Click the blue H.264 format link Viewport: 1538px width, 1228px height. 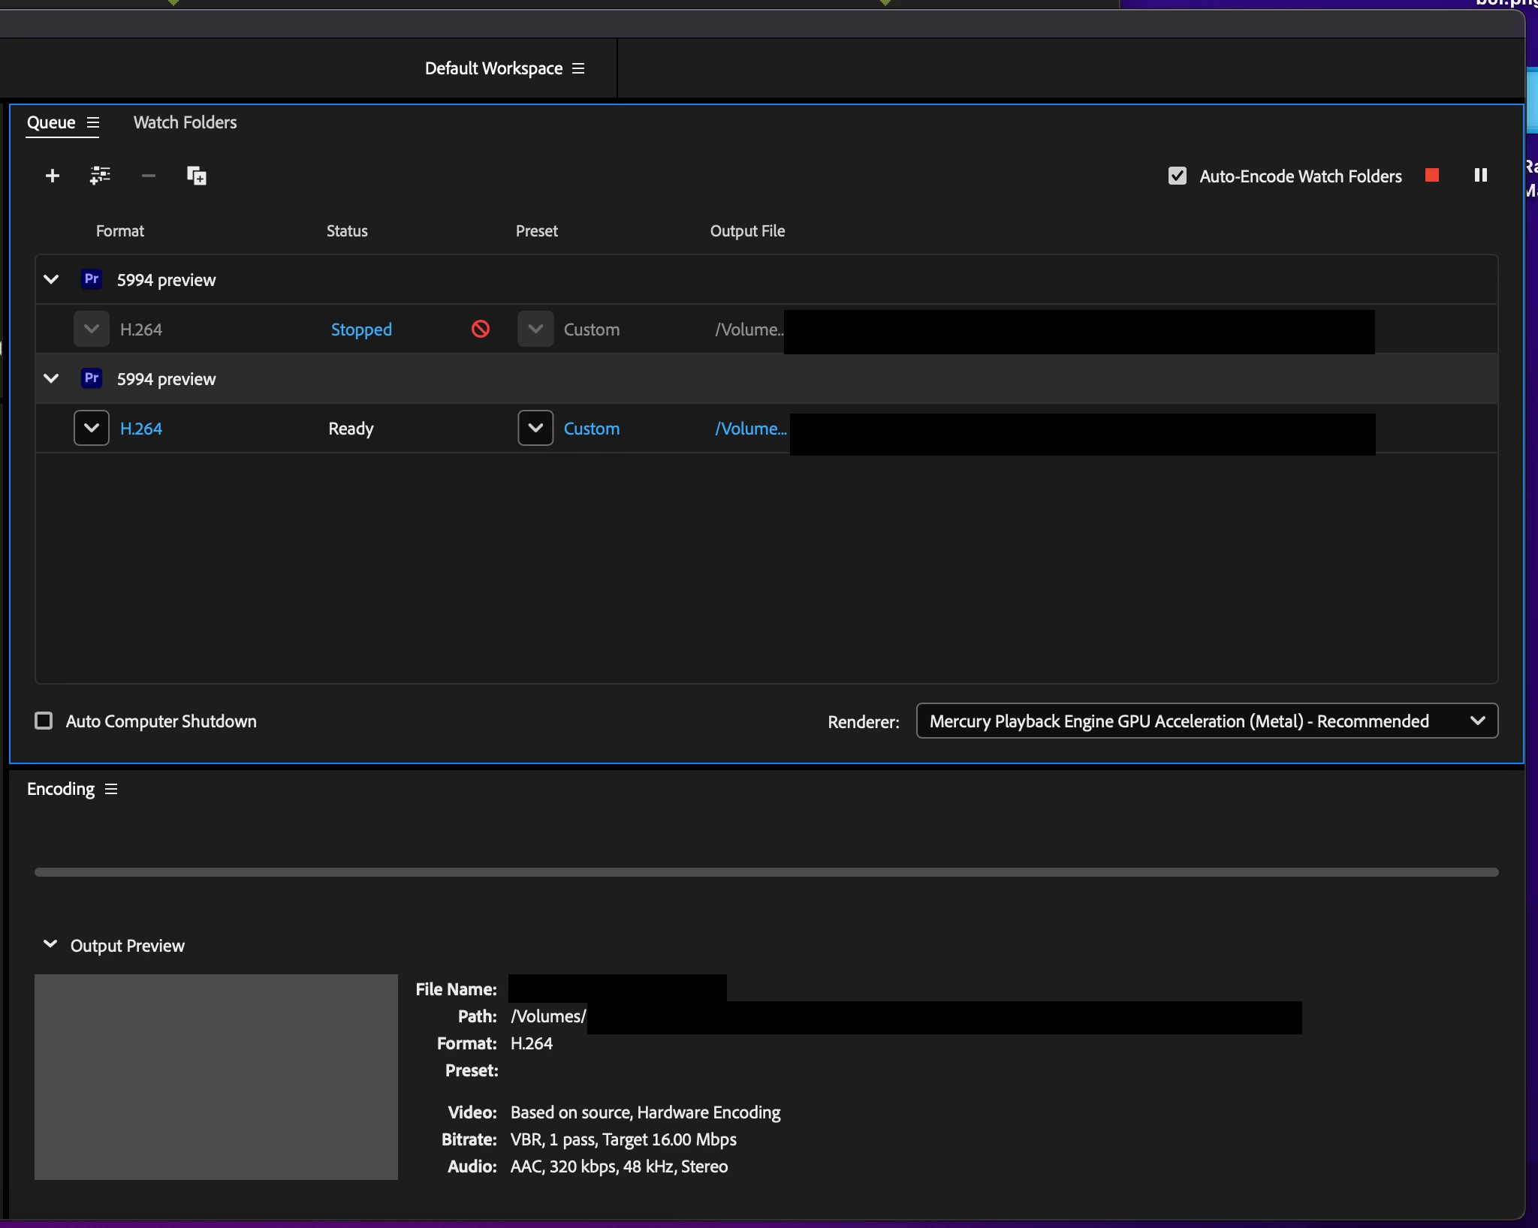[x=141, y=429]
